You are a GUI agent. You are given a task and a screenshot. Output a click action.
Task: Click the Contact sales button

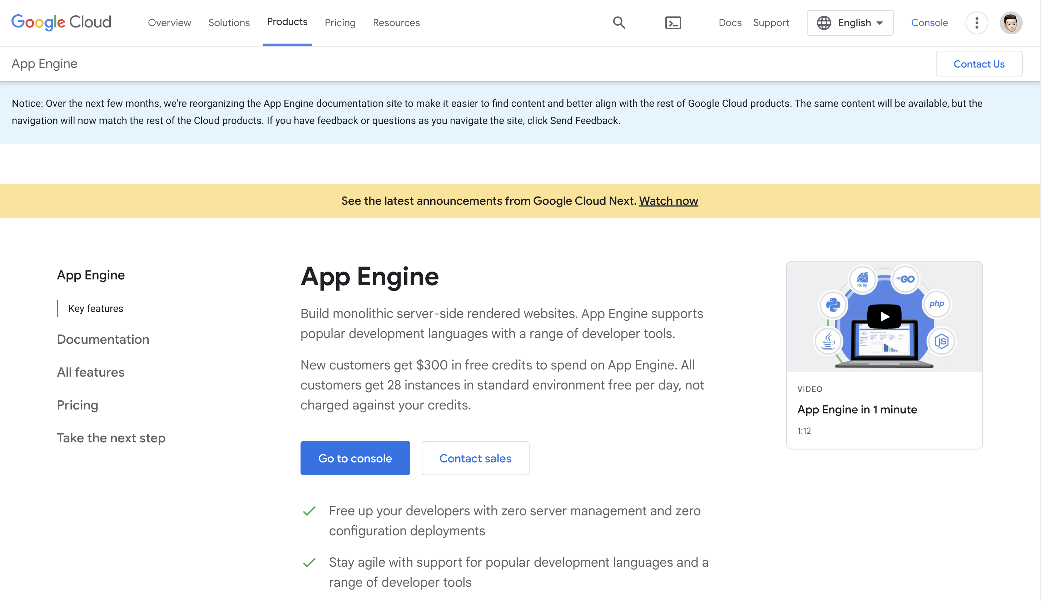pyautogui.click(x=475, y=458)
